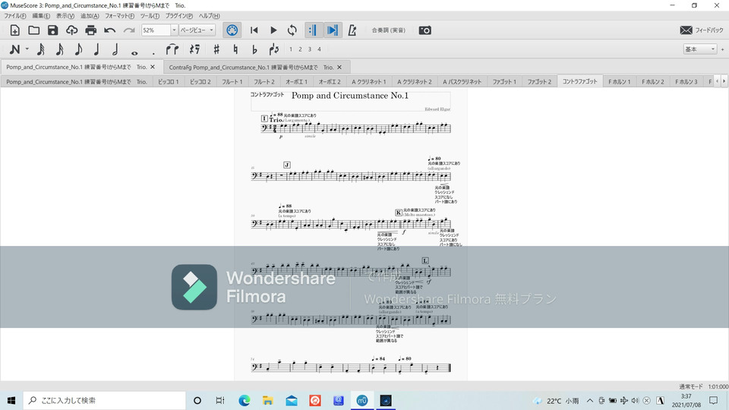Select the half note duration

click(115, 49)
